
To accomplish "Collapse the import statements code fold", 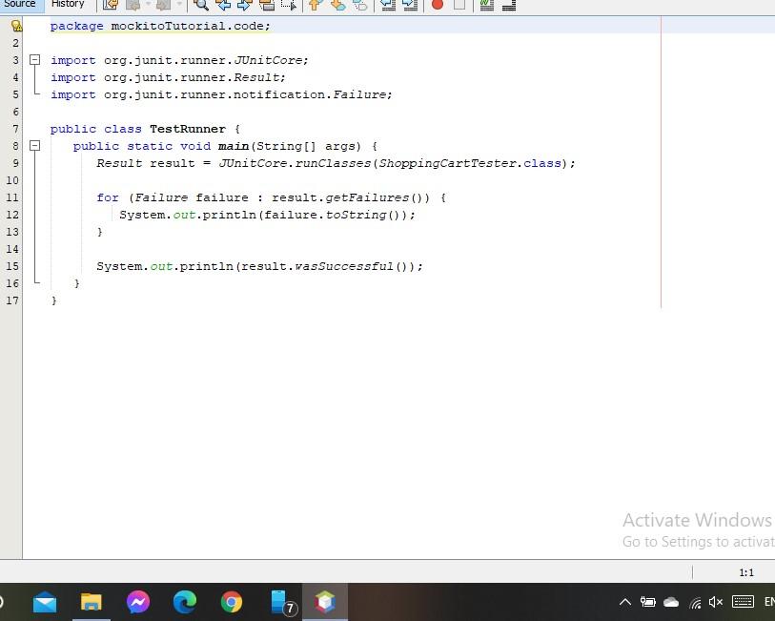I will click(x=35, y=60).
